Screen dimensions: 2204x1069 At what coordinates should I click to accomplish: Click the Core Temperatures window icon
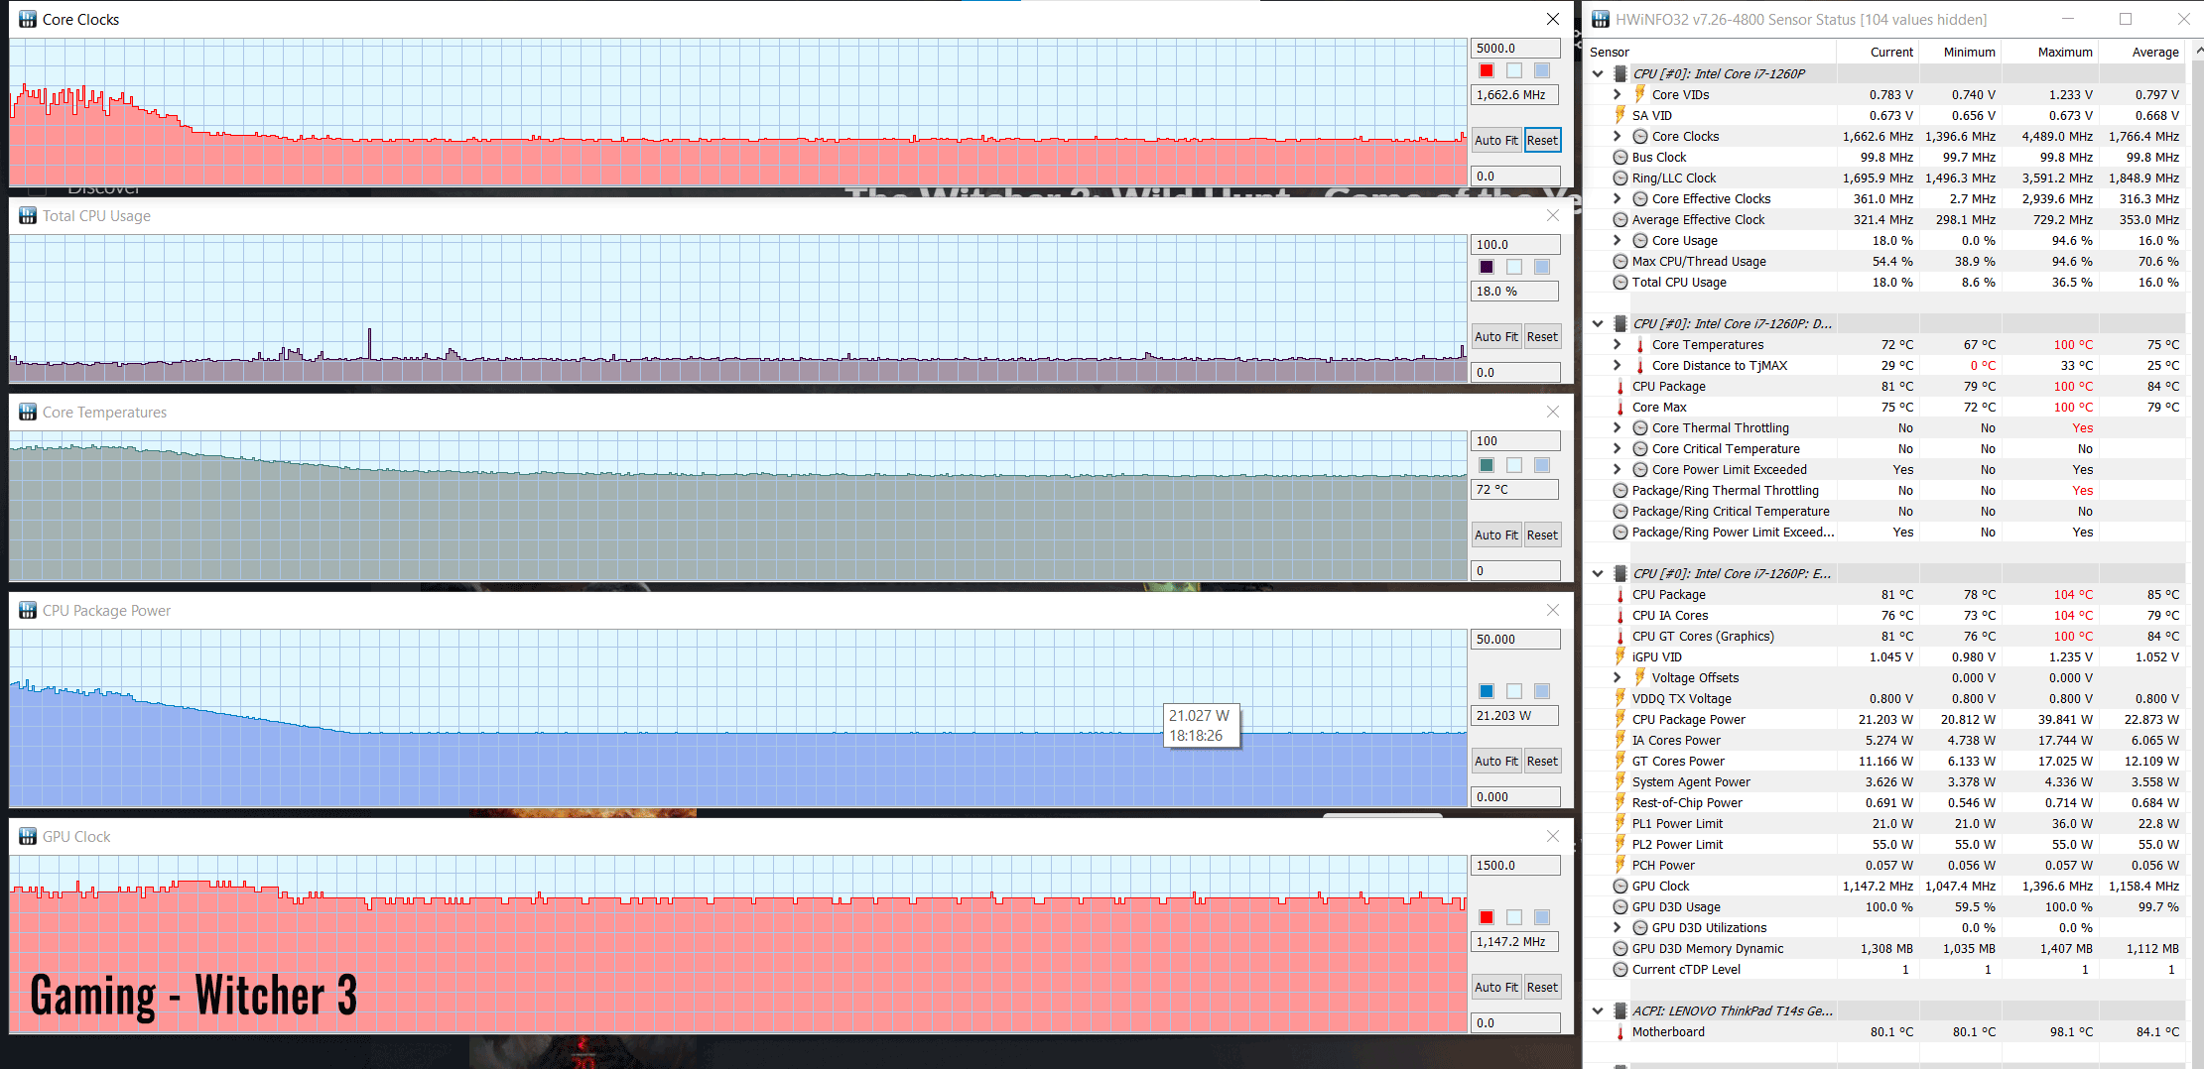pyautogui.click(x=28, y=412)
